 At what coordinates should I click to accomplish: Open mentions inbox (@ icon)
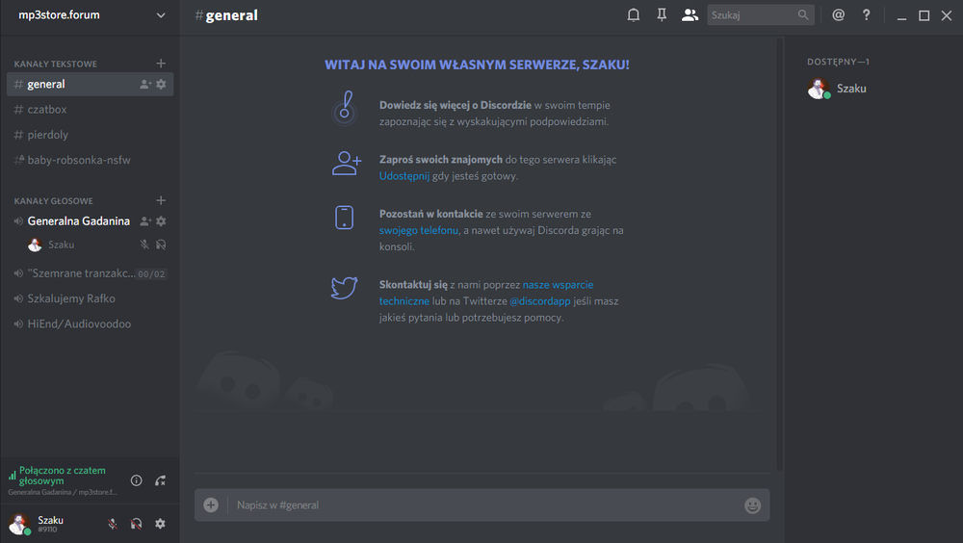(838, 15)
